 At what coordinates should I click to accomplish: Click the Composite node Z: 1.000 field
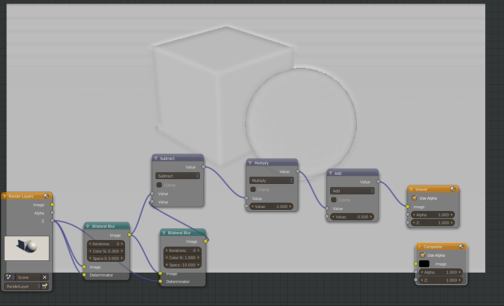pyautogui.click(x=441, y=280)
